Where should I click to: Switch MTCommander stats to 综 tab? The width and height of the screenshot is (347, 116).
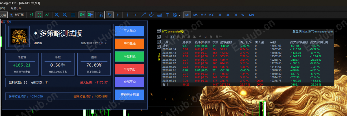[x=167, y=37]
